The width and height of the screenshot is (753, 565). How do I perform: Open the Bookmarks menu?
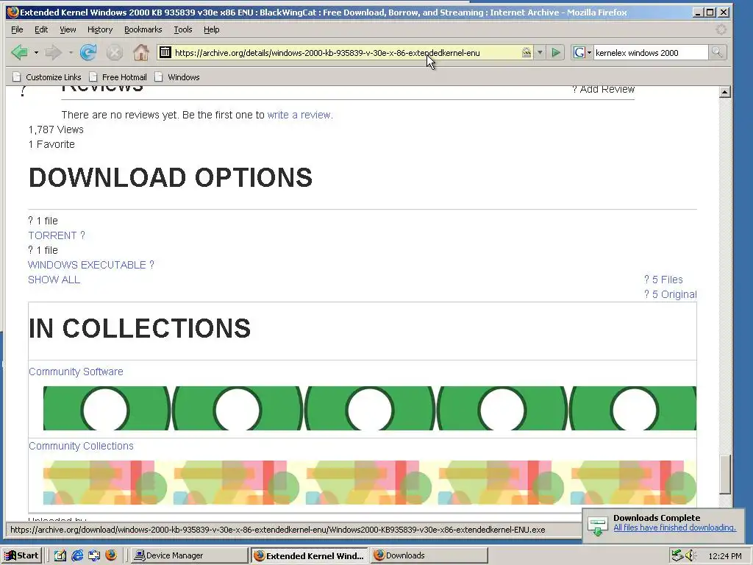(x=143, y=29)
